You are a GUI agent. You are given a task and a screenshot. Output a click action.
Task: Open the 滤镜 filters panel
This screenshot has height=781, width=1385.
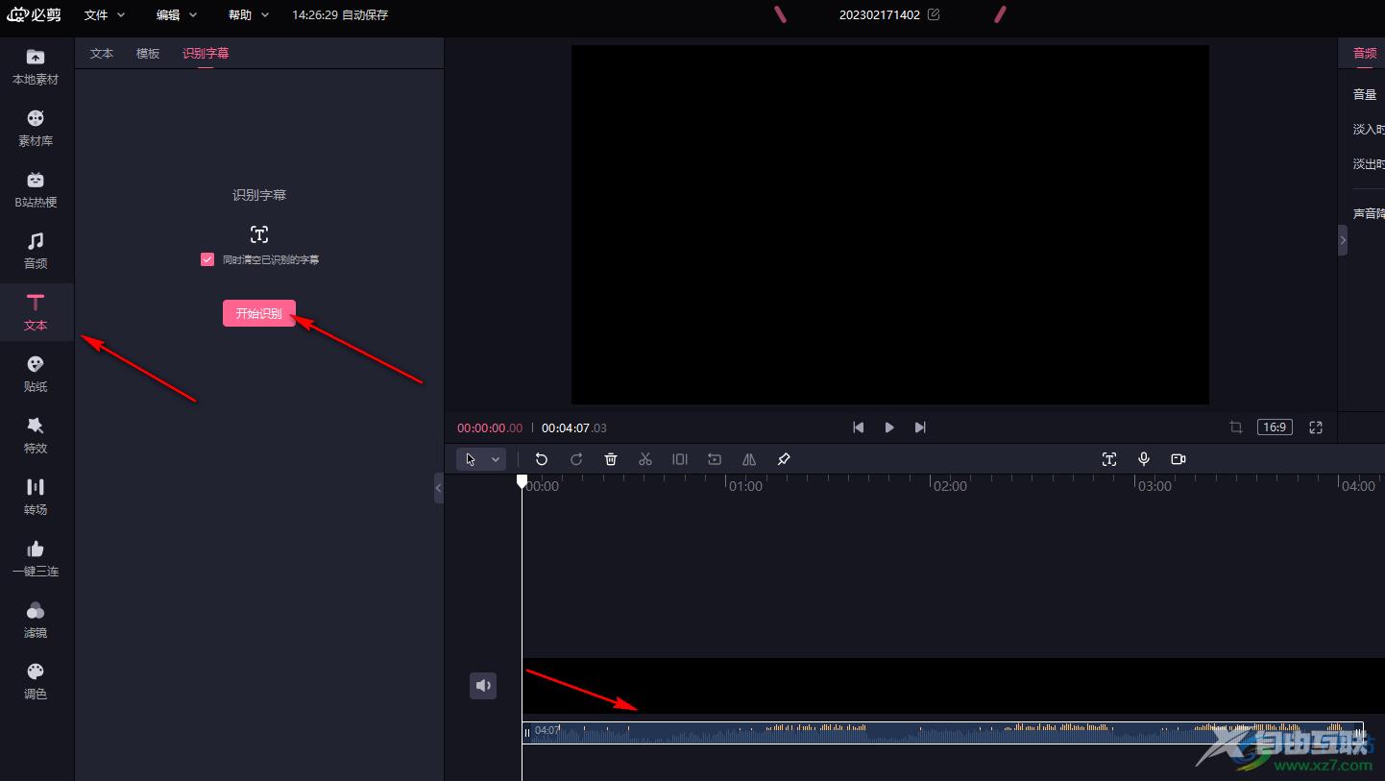pyautogui.click(x=36, y=621)
